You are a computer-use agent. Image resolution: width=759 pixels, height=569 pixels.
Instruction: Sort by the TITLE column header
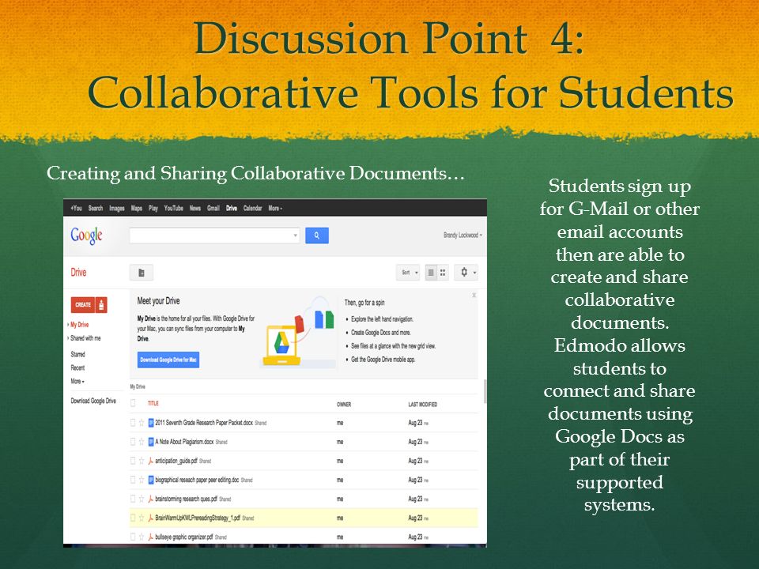click(x=153, y=404)
